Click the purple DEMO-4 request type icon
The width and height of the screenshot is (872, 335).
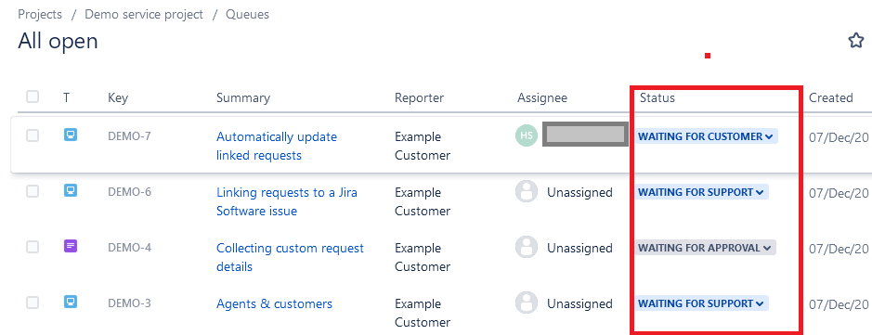(70, 246)
